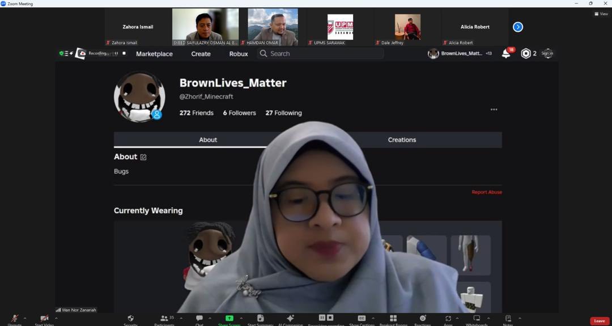Start video with the camera icon
The height and width of the screenshot is (326, 612).
[x=44, y=320]
